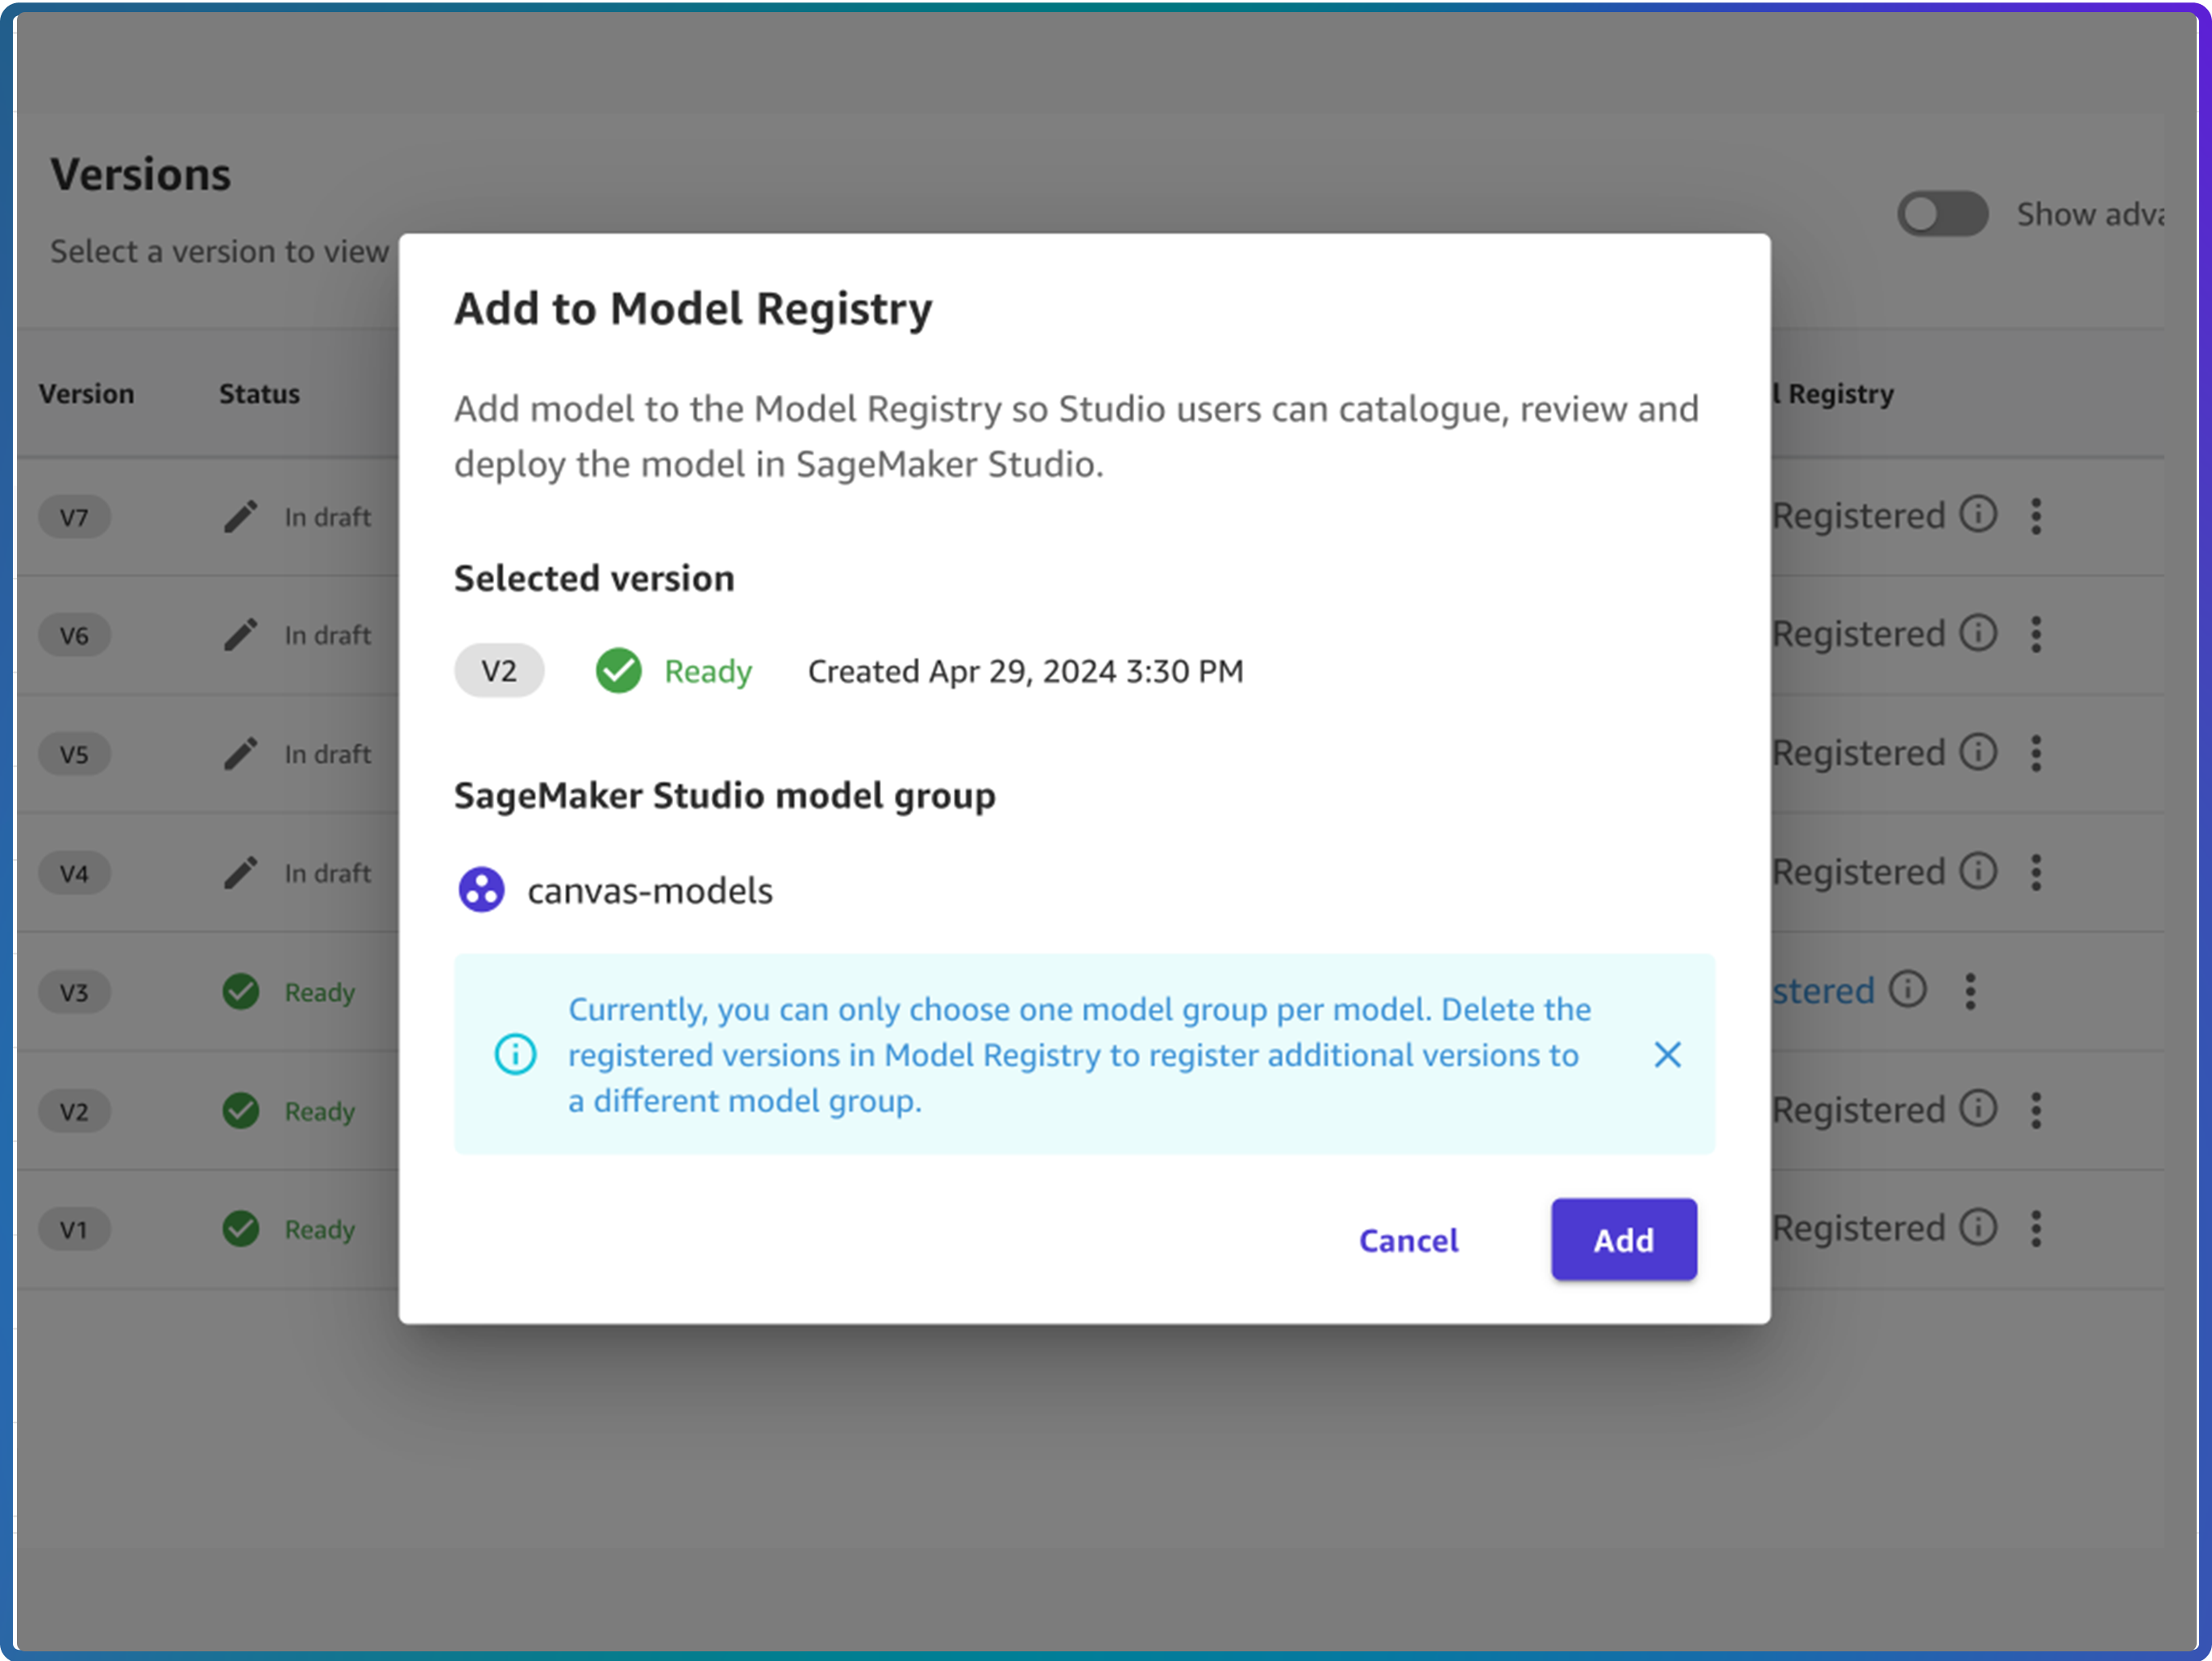Click the V5 row registry info icon
Image resolution: width=2212 pixels, height=1661 pixels.
coord(1978,751)
